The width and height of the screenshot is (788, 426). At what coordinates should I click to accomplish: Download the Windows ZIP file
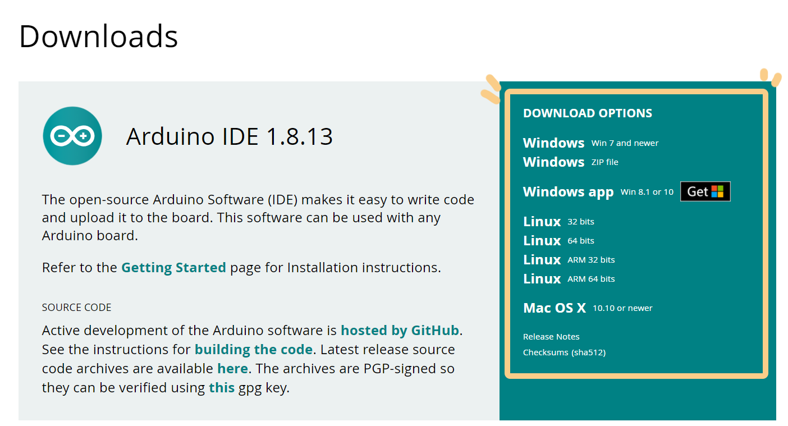click(570, 162)
